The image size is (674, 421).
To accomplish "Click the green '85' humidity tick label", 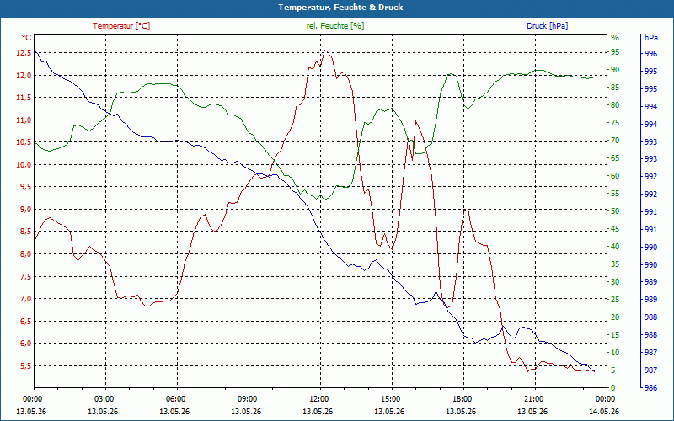I will point(615,88).
